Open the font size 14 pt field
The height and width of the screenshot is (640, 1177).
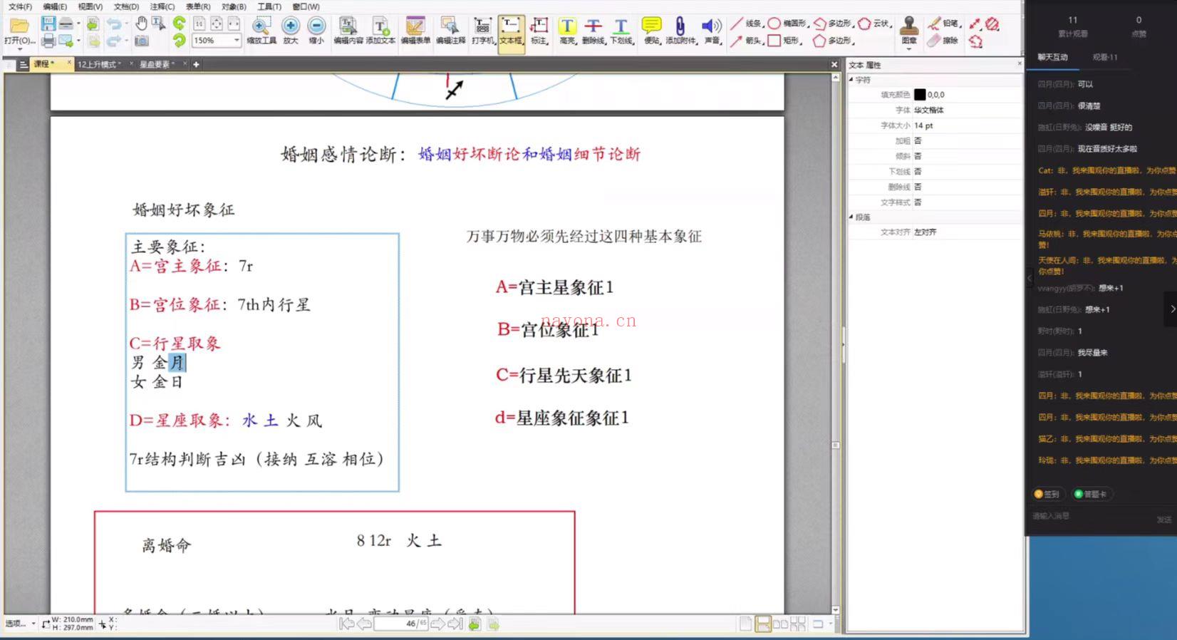[x=968, y=125]
